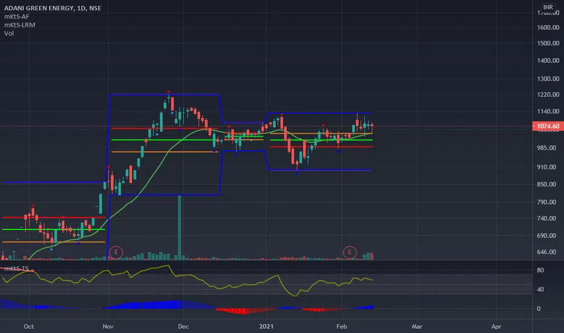Click the 80 level on oscillator scale
Screen dimensions: 564x333
coord(540,270)
